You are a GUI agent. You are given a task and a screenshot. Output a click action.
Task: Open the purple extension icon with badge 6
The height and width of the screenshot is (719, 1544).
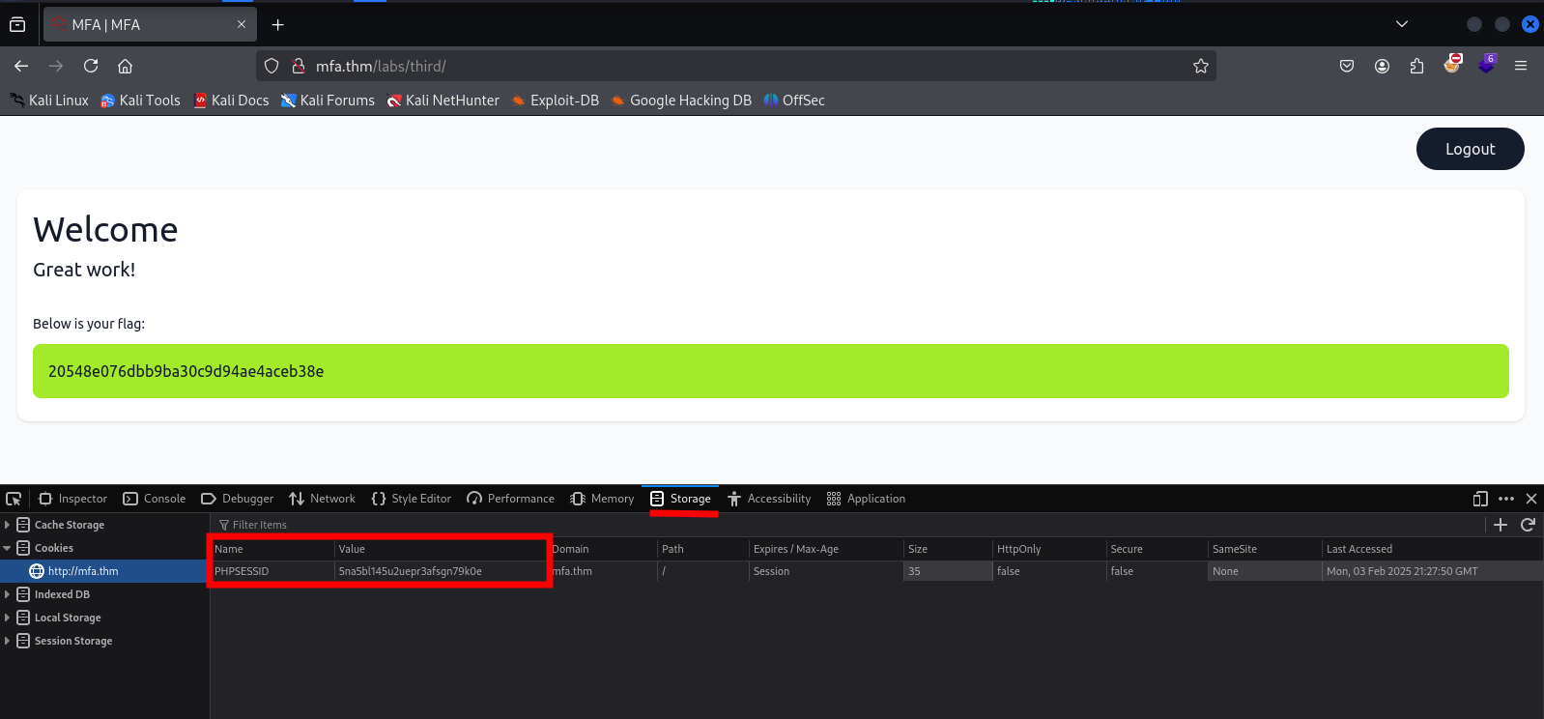1487,65
